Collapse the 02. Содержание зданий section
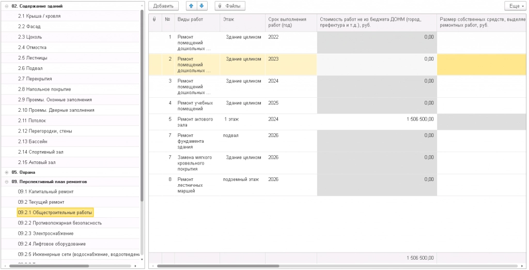 7,6
